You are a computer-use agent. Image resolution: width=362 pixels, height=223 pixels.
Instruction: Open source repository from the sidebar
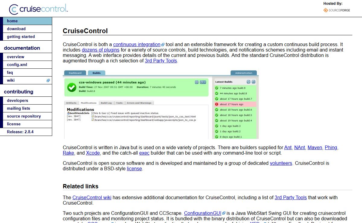click(24, 116)
